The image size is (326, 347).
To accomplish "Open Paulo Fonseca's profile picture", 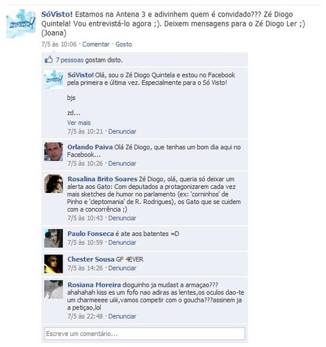I will click(54, 238).
